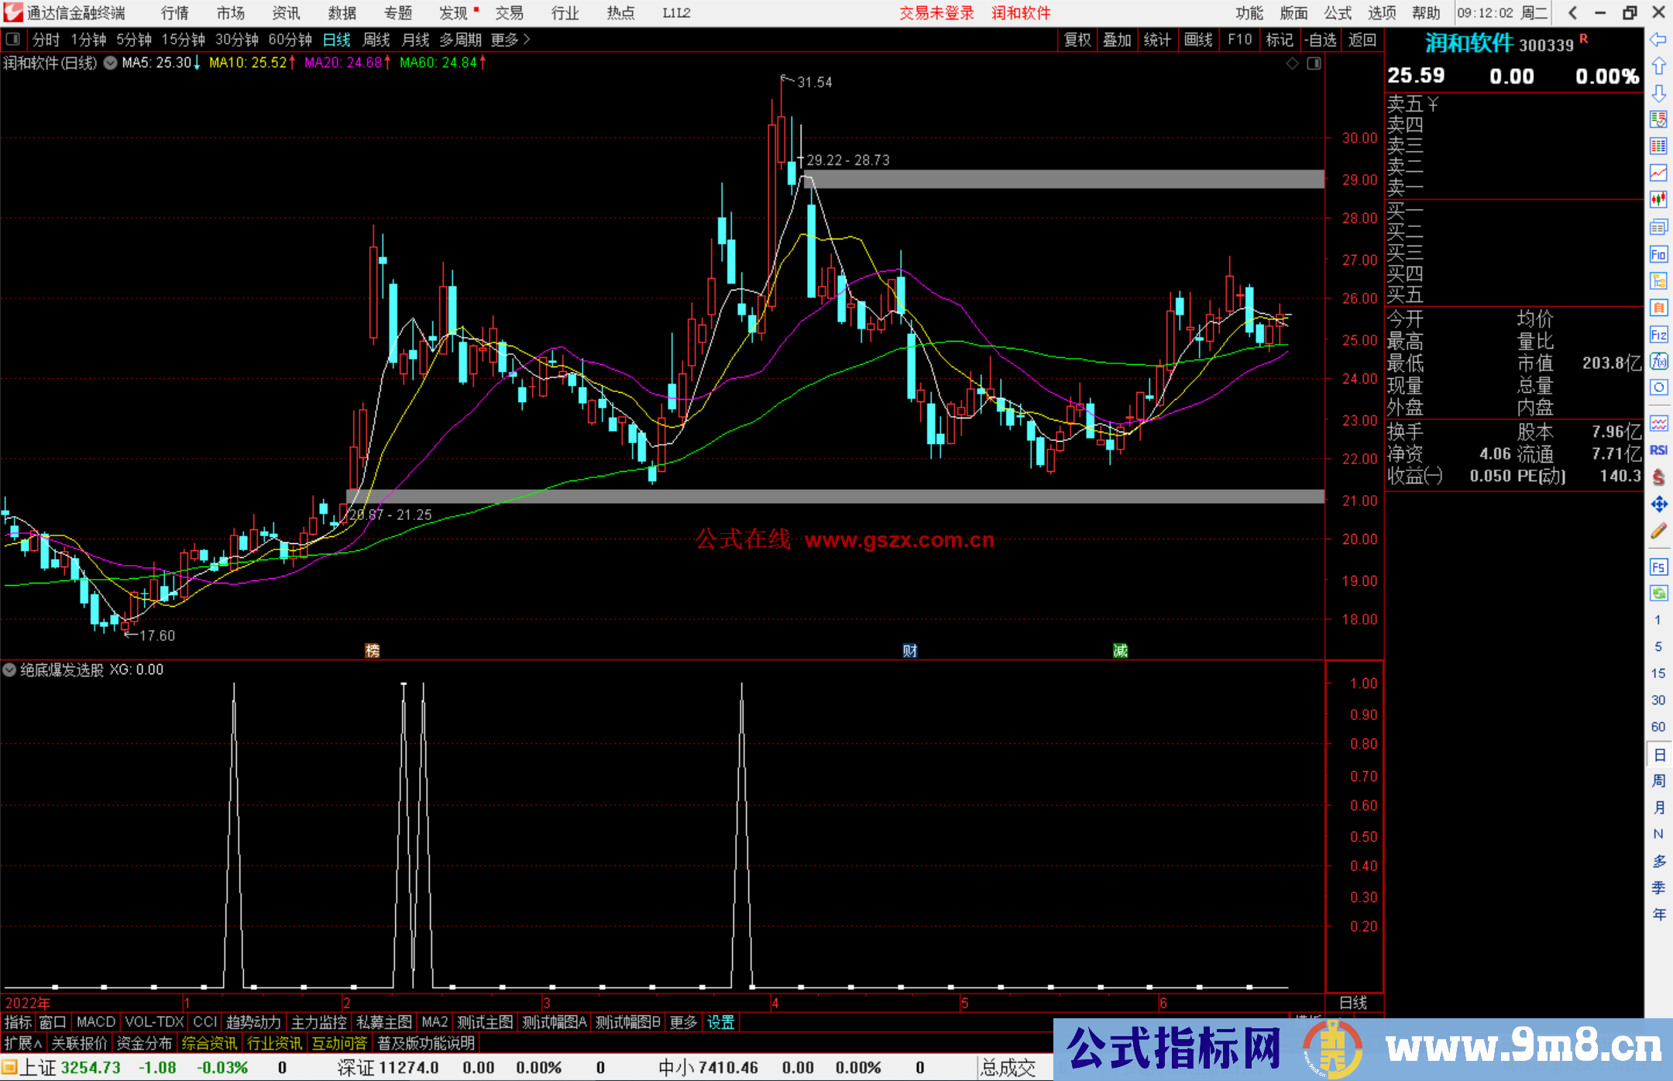Expand the 扩展 panel at bottom left
Image resolution: width=1673 pixels, height=1081 pixels.
click(x=23, y=1043)
